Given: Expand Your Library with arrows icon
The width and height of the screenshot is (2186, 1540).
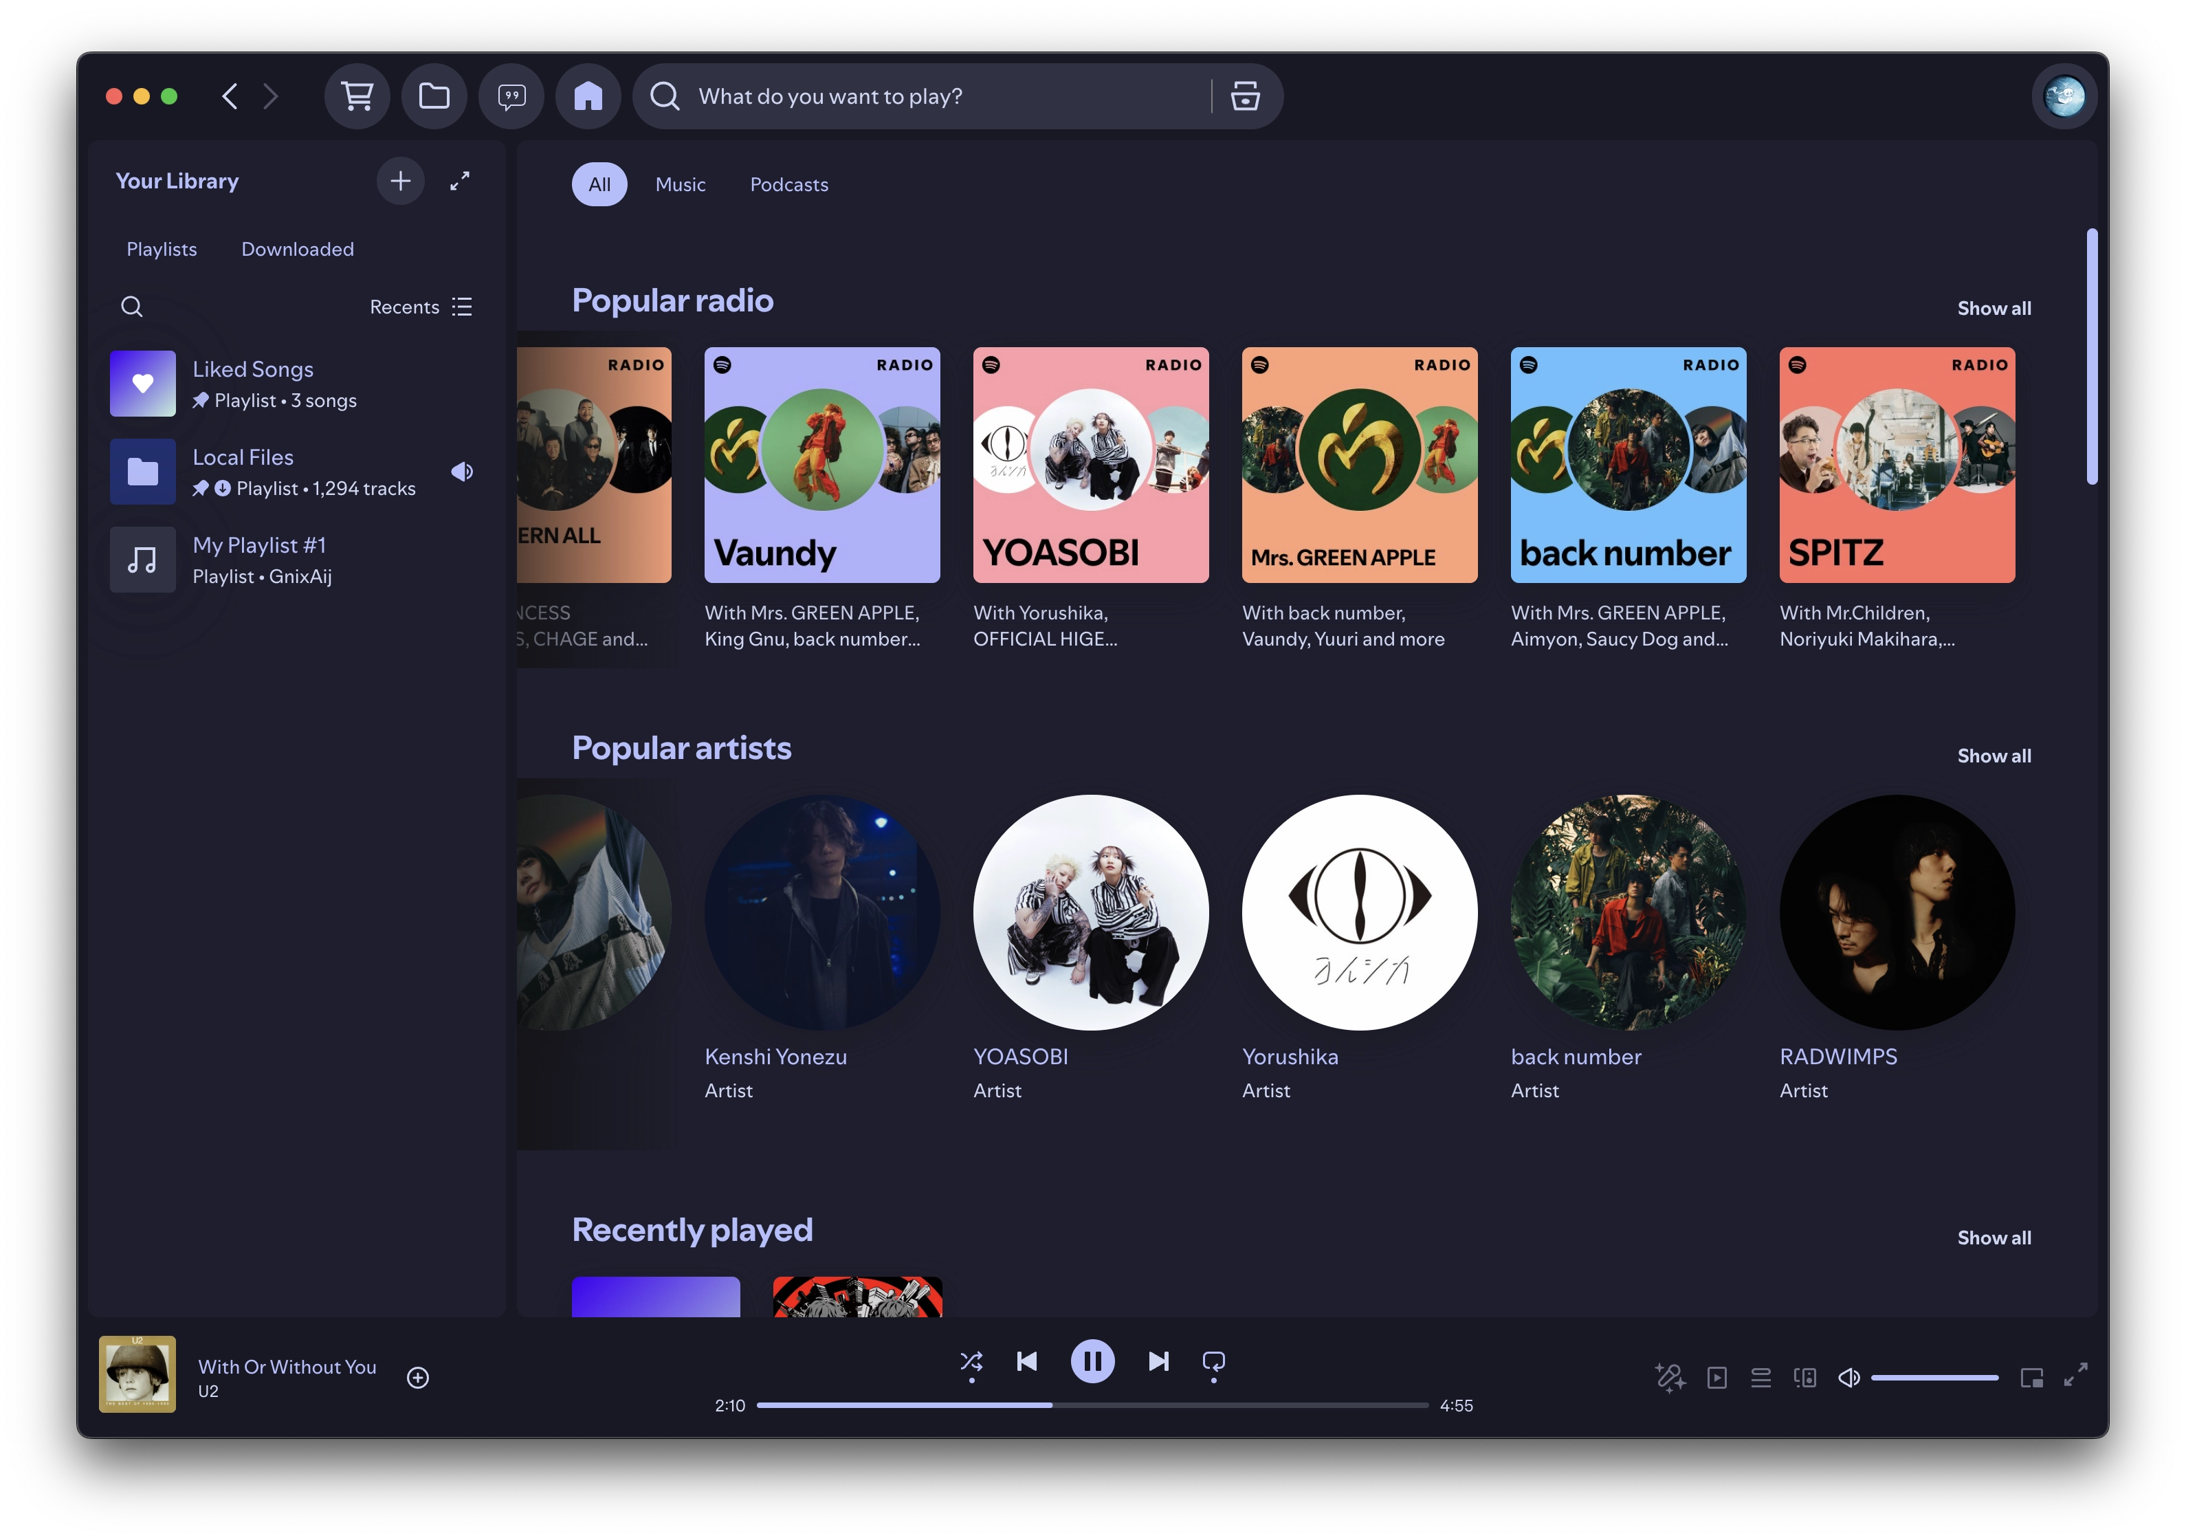Looking at the screenshot, I should [460, 181].
